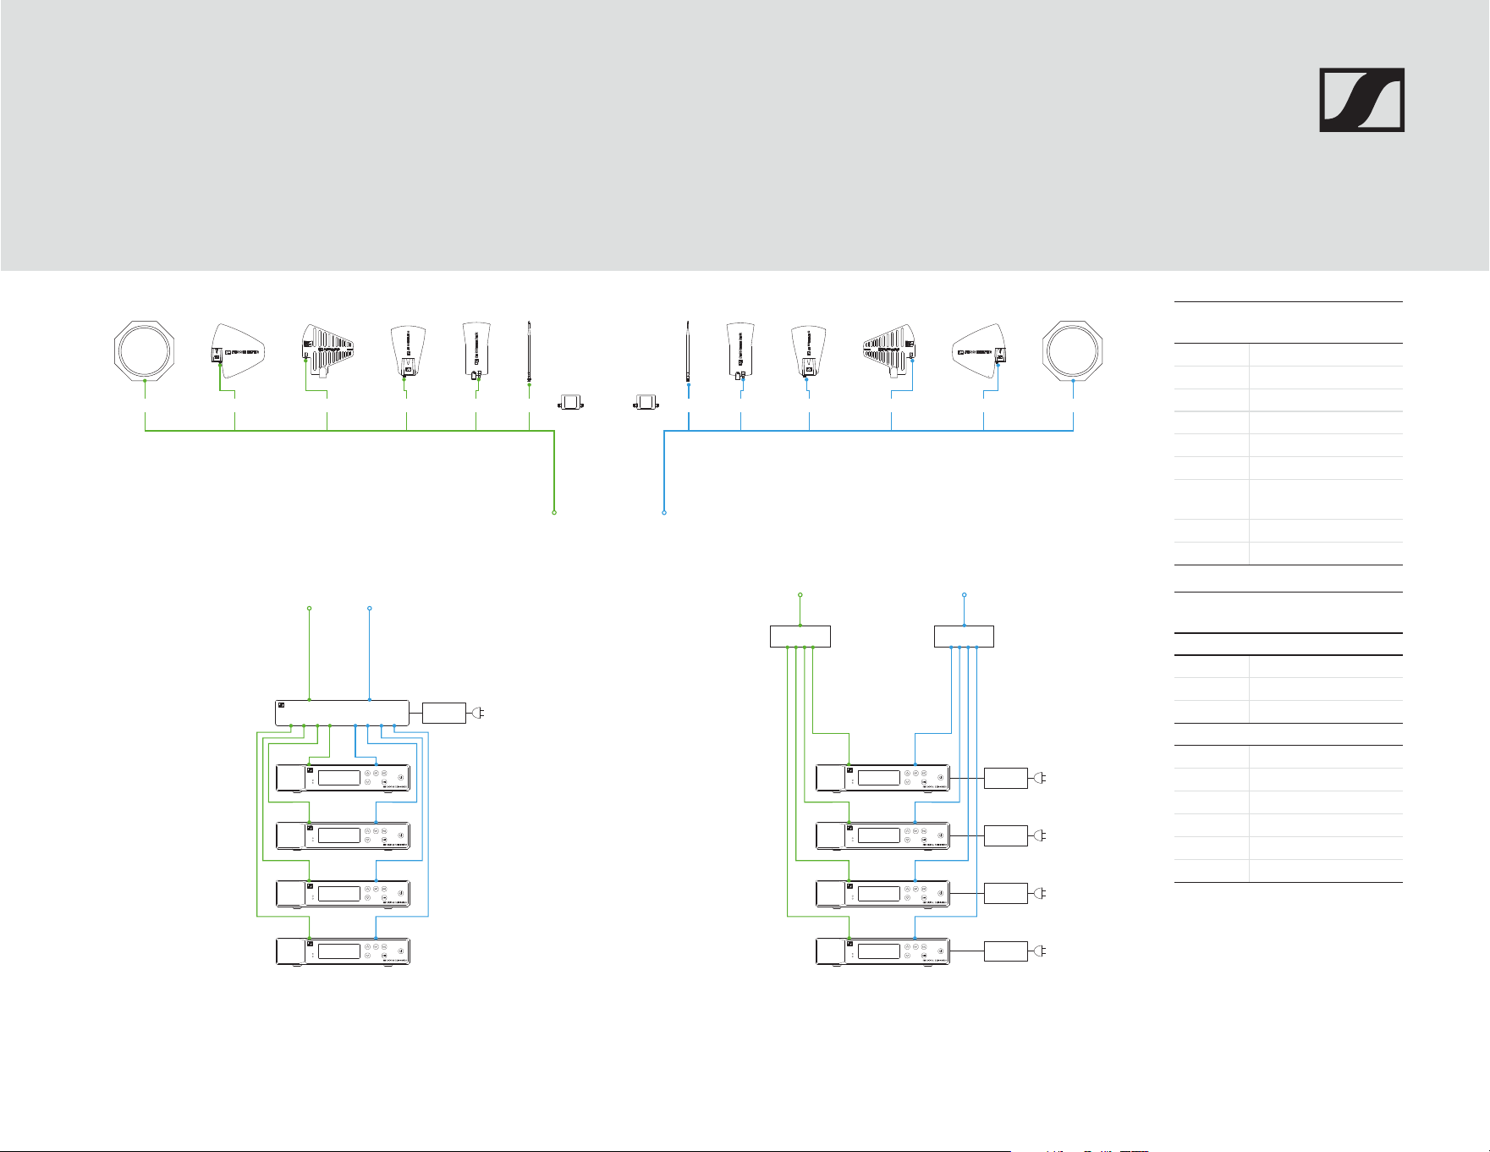
Task: Select the bottom receiver in the left stack
Action: (344, 951)
